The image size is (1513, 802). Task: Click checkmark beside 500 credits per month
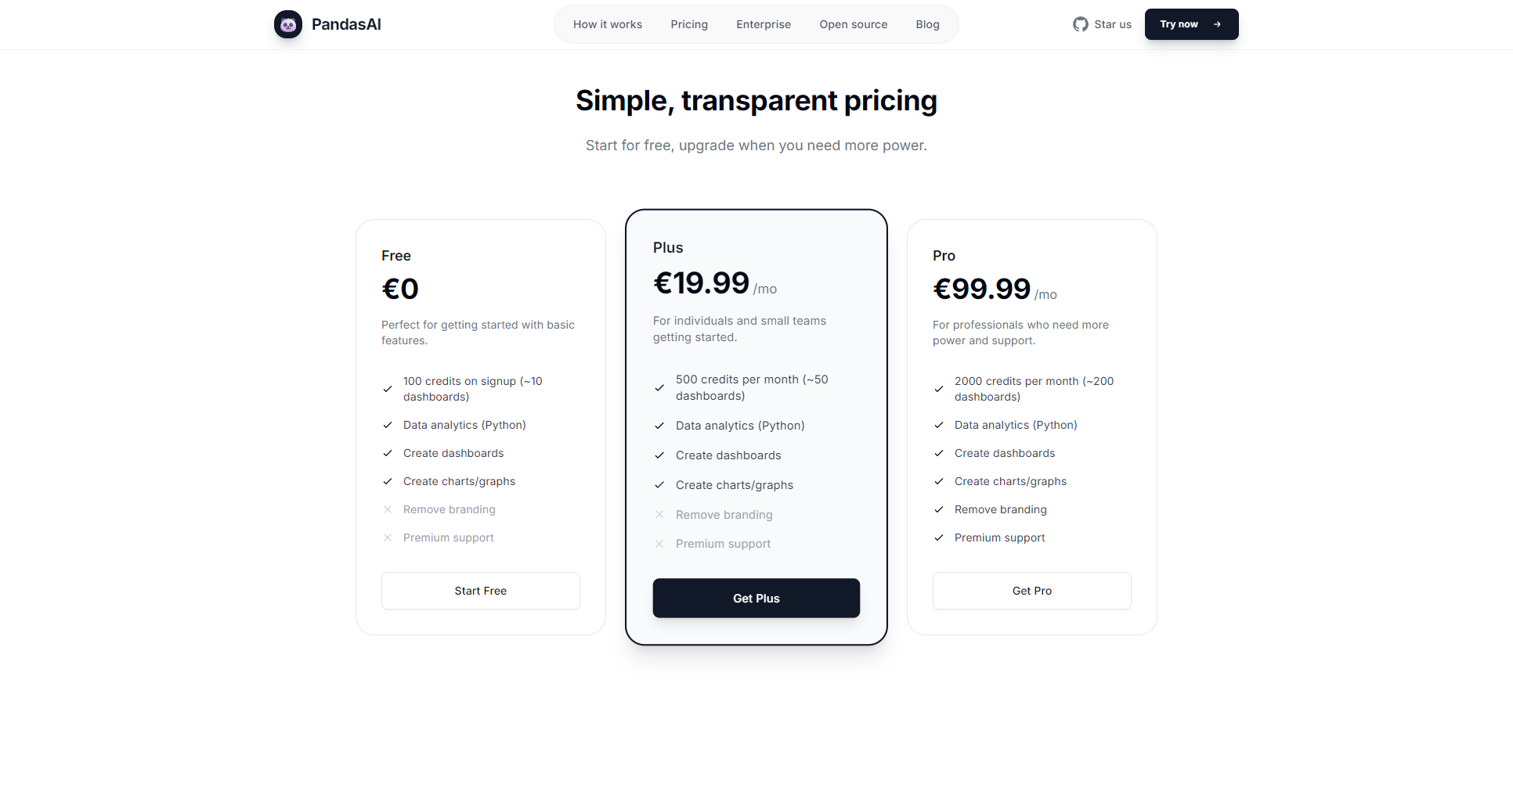click(659, 387)
